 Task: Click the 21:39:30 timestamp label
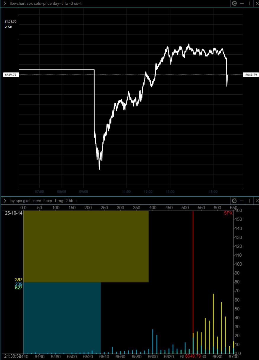click(11, 21)
